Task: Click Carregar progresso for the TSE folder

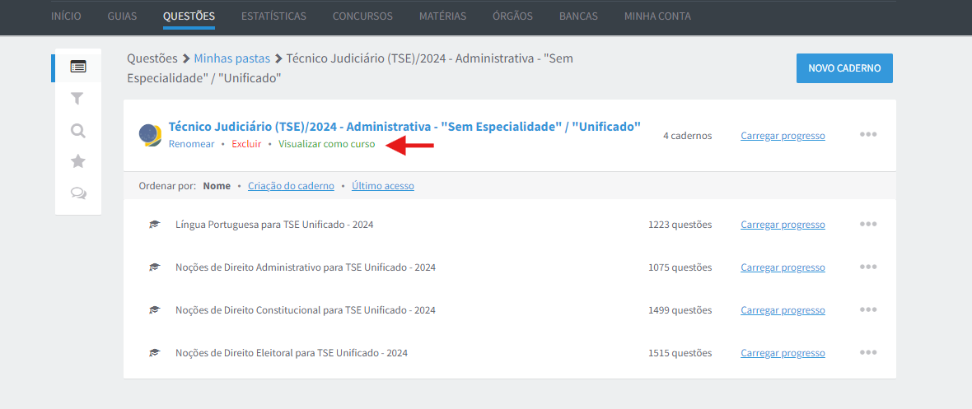Action: [783, 136]
